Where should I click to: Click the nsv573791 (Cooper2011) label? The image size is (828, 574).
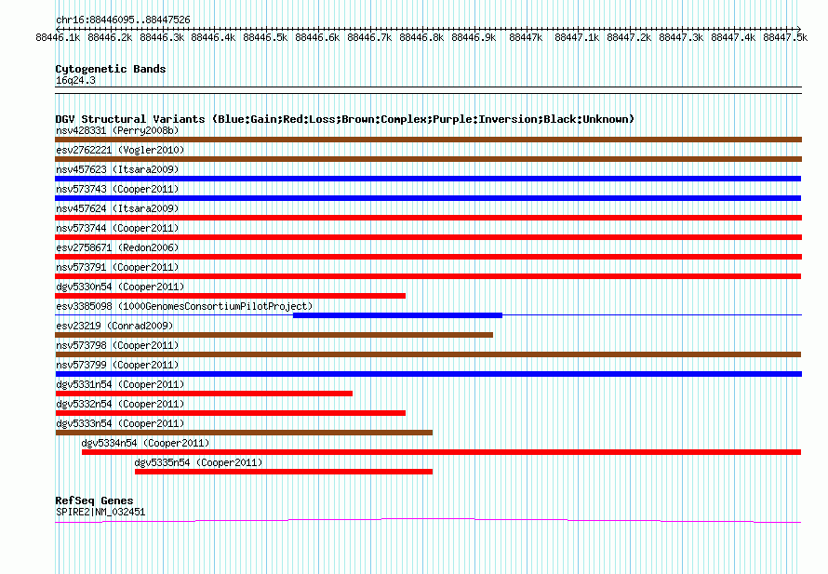pos(117,267)
